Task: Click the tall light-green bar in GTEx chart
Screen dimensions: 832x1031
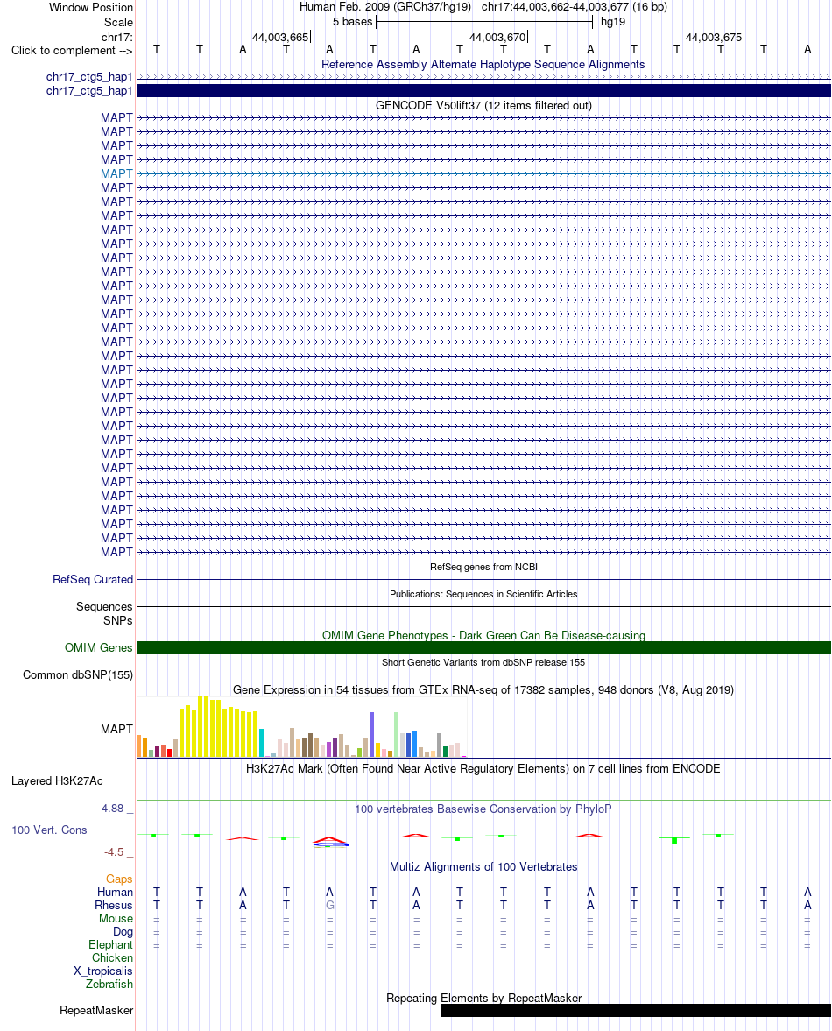Action: tap(396, 734)
